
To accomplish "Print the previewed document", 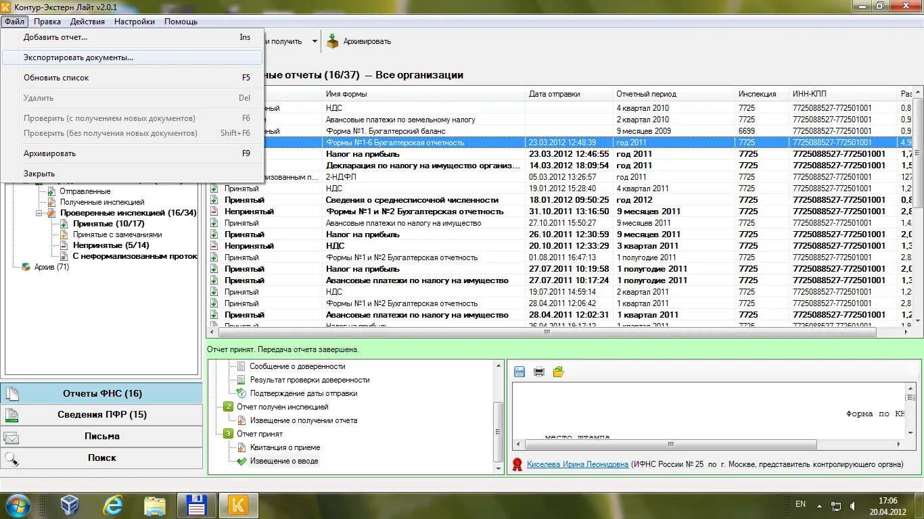I will click(539, 372).
